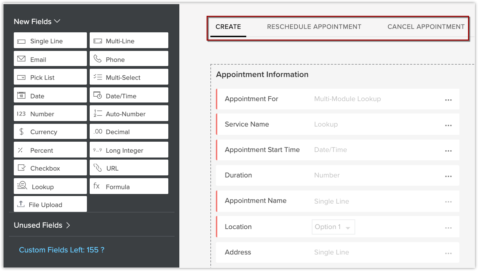
Task: Switch to the Reschedule Appointment tab
Action: click(x=314, y=27)
